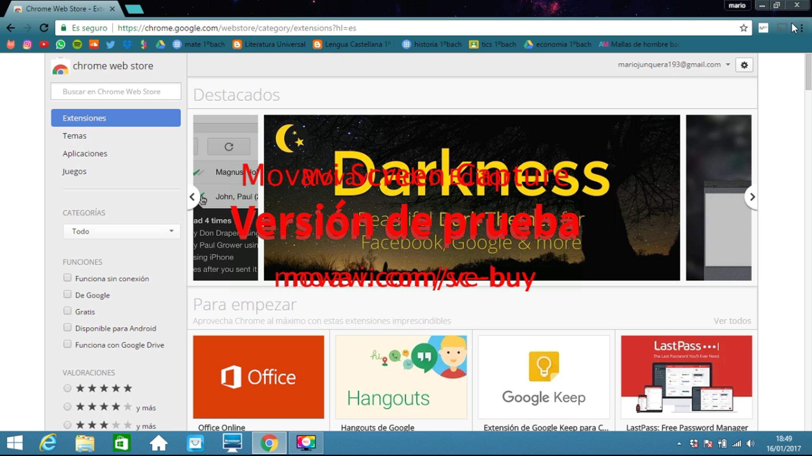Image resolution: width=812 pixels, height=456 pixels.
Task: Open File Explorer from the taskbar
Action: point(85,443)
